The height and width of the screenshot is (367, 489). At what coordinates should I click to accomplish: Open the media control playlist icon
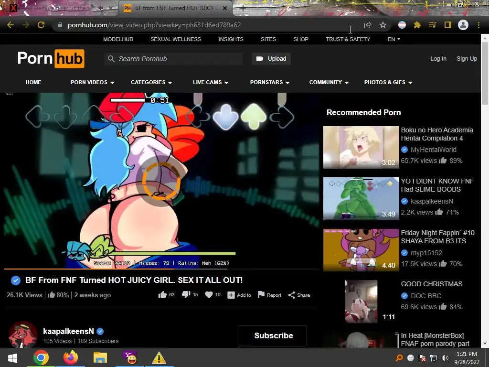pyautogui.click(x=432, y=25)
